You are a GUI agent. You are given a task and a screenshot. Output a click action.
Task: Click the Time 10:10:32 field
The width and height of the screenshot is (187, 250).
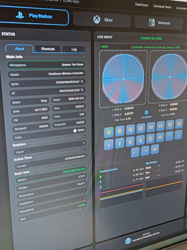click(69, 107)
